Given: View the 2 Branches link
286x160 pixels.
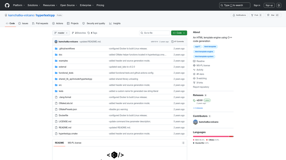Looking at the screenshot, I should pos(79,33).
